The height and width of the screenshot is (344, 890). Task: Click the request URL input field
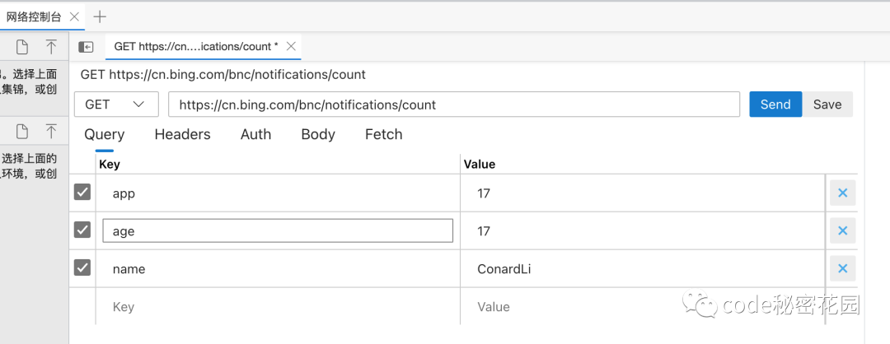454,105
